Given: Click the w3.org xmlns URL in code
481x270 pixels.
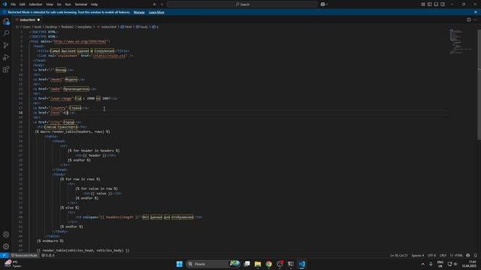Looking at the screenshot, I should pyautogui.click(x=80, y=41).
